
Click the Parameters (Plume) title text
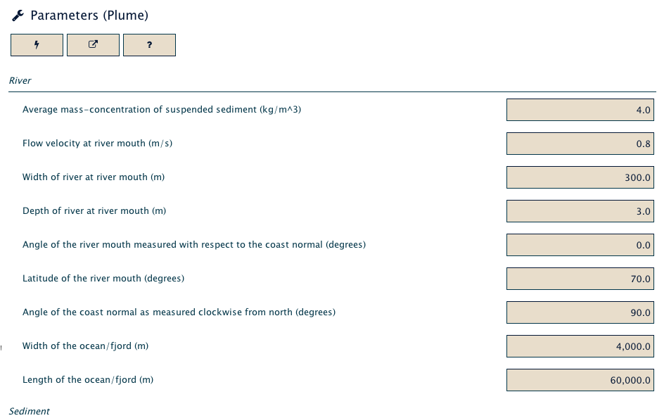tap(89, 15)
